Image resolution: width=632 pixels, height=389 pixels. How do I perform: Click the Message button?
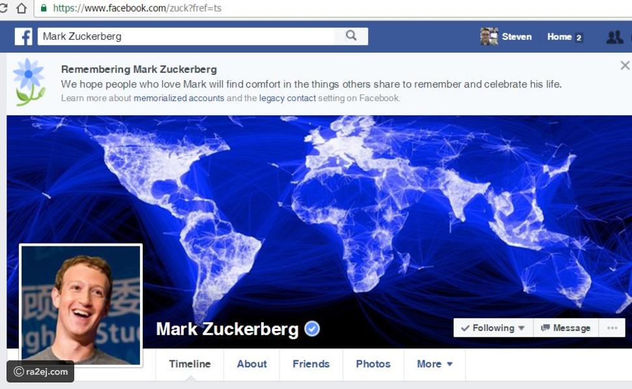(566, 328)
